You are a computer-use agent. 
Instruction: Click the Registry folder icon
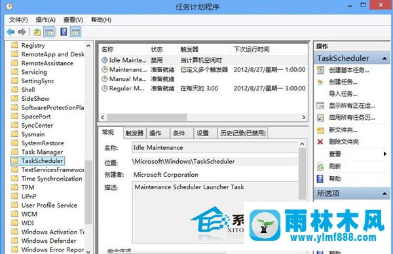pyautogui.click(x=15, y=45)
